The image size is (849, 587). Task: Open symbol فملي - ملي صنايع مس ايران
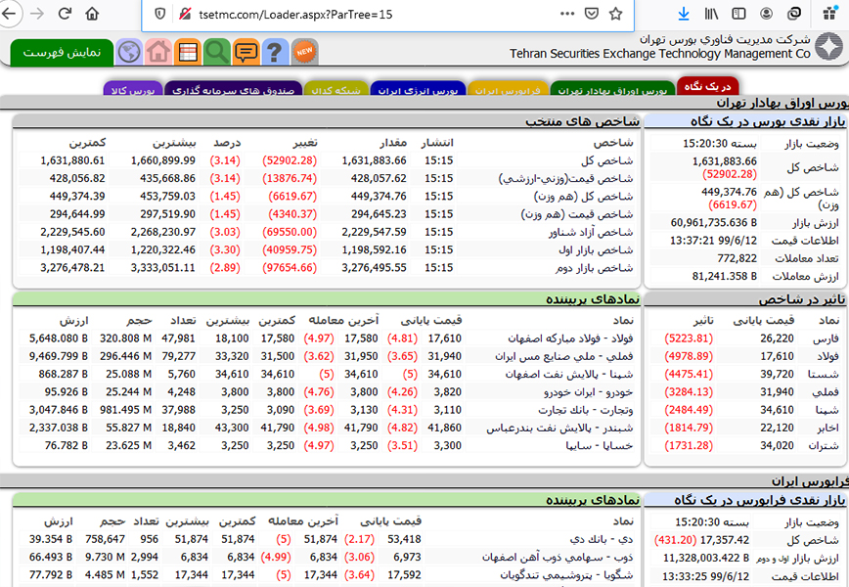pos(563,356)
